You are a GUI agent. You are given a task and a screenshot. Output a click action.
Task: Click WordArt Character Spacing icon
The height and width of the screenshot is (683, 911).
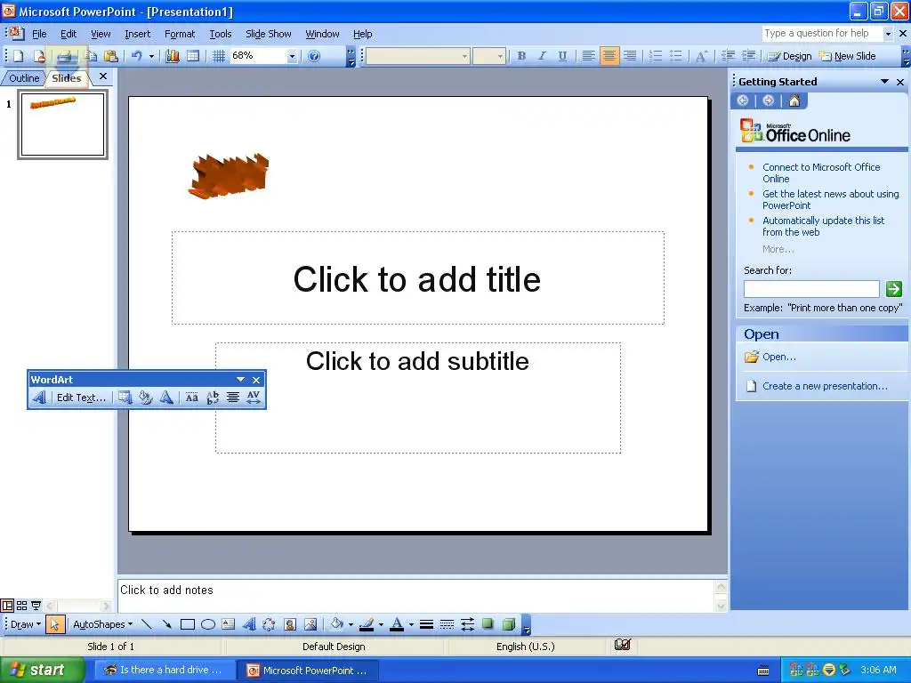click(x=254, y=398)
